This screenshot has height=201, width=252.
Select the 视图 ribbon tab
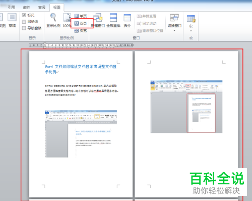[x=56, y=7]
